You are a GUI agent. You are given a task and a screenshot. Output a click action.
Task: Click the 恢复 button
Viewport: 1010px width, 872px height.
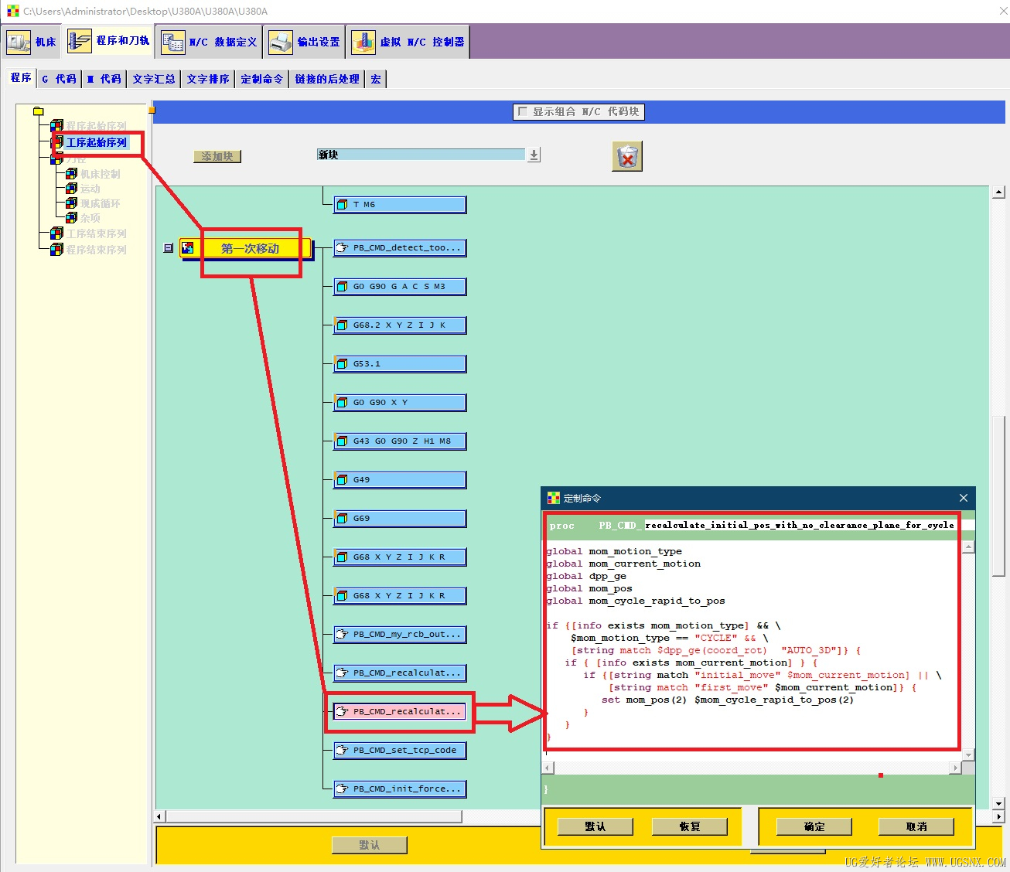point(690,826)
